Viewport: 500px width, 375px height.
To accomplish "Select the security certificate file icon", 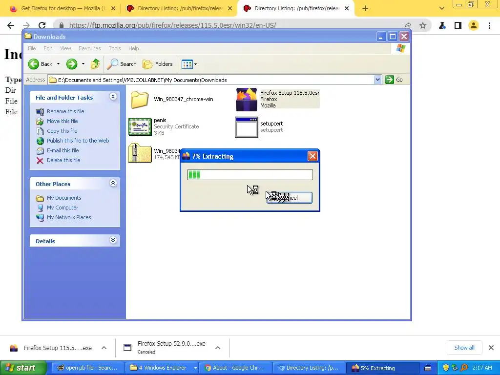I will click(140, 126).
